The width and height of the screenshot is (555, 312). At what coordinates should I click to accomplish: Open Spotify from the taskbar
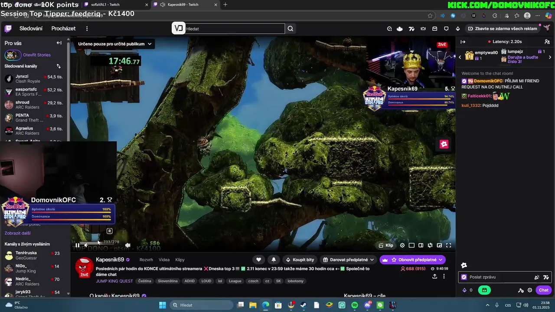(355, 305)
